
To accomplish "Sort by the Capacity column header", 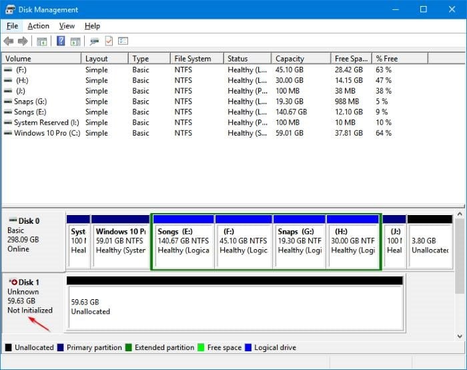I will point(301,58).
